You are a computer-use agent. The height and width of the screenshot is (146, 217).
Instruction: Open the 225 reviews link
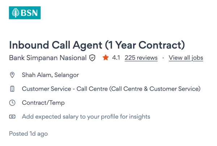tap(141, 58)
